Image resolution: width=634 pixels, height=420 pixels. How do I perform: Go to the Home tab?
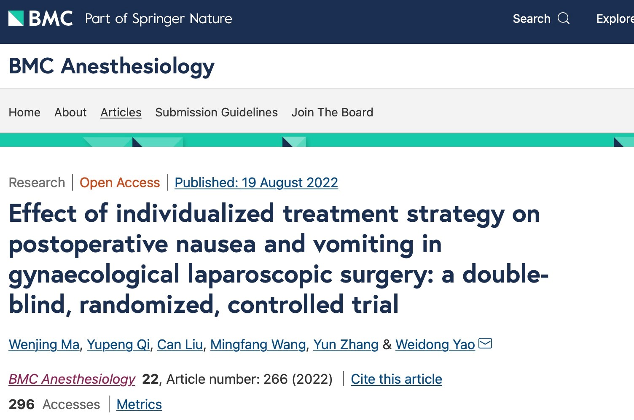click(x=24, y=112)
